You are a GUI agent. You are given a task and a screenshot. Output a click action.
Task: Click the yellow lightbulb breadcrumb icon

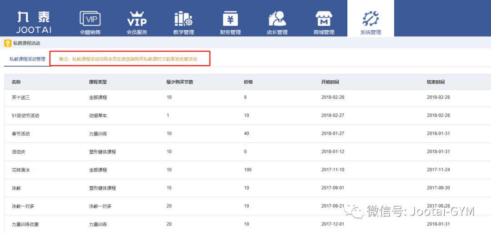[8, 43]
